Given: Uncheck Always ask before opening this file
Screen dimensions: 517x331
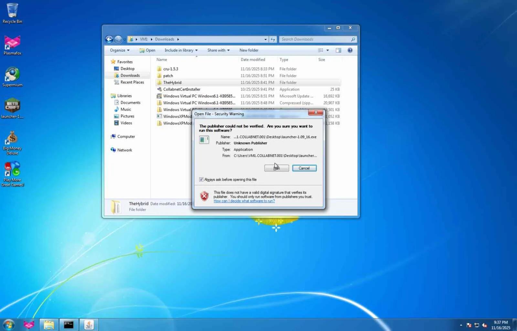Looking at the screenshot, I should tap(201, 179).
